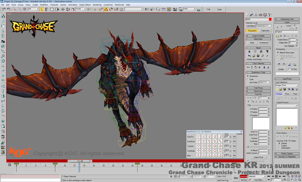Click the Create Layer icon in Layers
Viewport: 302px width, 182px height.
point(278,36)
